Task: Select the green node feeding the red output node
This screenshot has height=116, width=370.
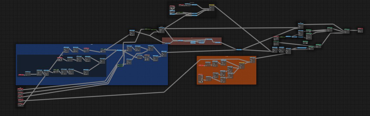Action: click(347, 31)
